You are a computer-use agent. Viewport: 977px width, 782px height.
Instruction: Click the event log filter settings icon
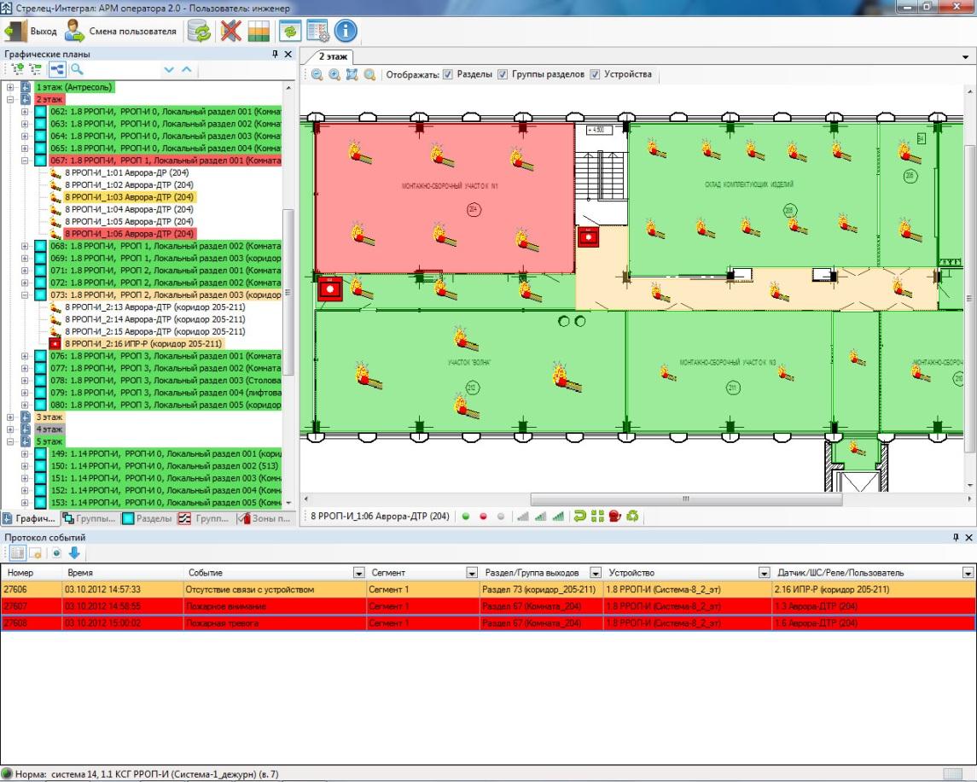coord(36,553)
